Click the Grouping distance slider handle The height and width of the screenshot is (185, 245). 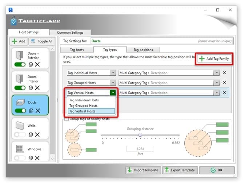click(140, 135)
